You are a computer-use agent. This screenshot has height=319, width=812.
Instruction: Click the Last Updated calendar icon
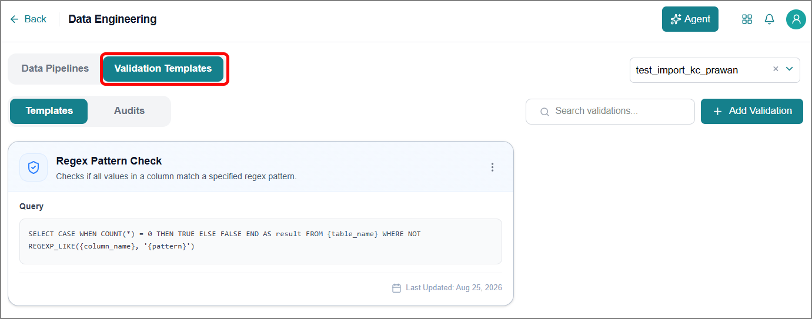396,288
